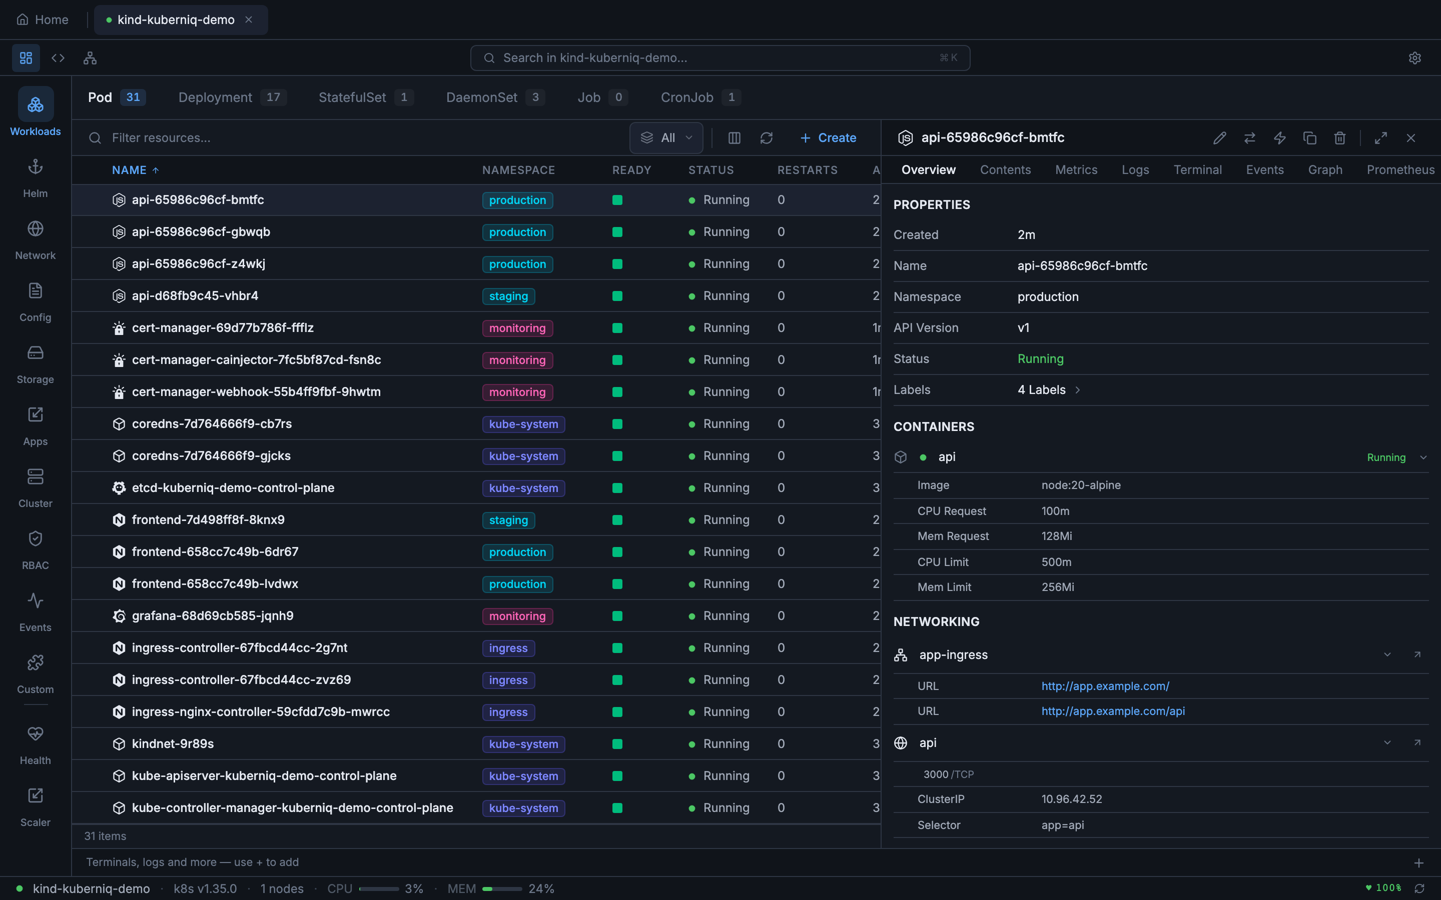1441x900 pixels.
Task: Delete the pod using the trash icon
Action: pyautogui.click(x=1339, y=137)
